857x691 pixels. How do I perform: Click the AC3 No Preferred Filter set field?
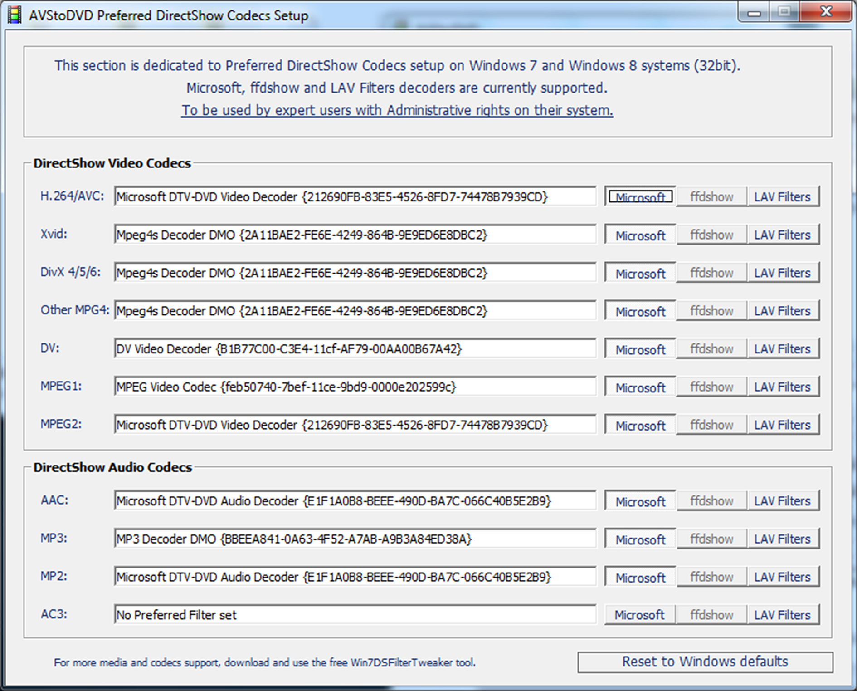click(355, 615)
